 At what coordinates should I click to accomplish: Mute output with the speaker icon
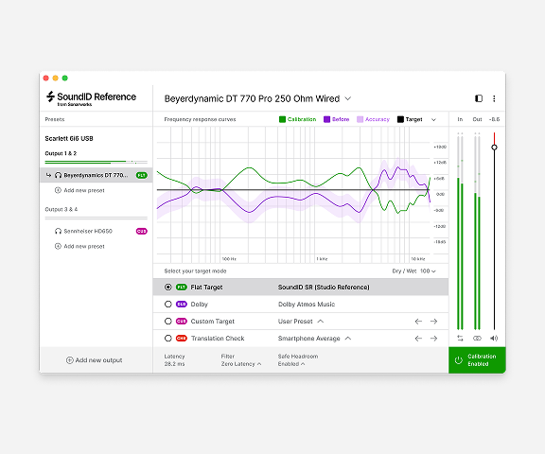pyautogui.click(x=494, y=338)
